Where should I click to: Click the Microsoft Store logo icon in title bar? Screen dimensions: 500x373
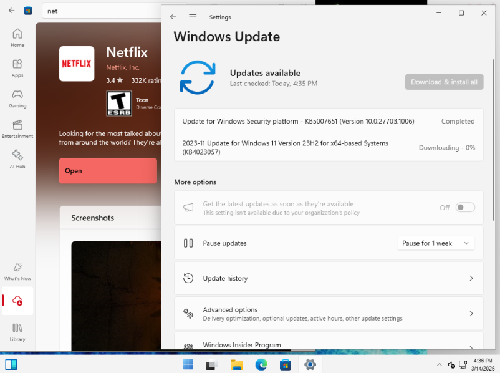28,11
